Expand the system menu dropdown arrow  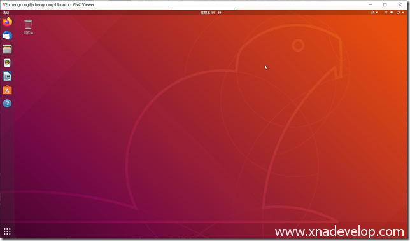tap(403, 13)
